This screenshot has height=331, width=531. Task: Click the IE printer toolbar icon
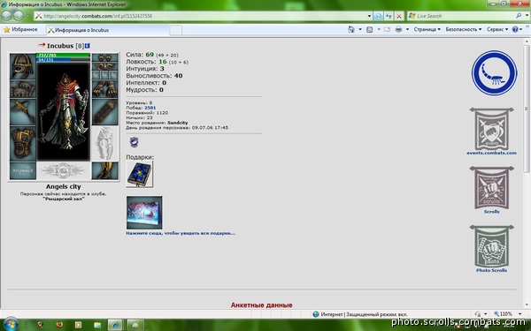click(398, 29)
